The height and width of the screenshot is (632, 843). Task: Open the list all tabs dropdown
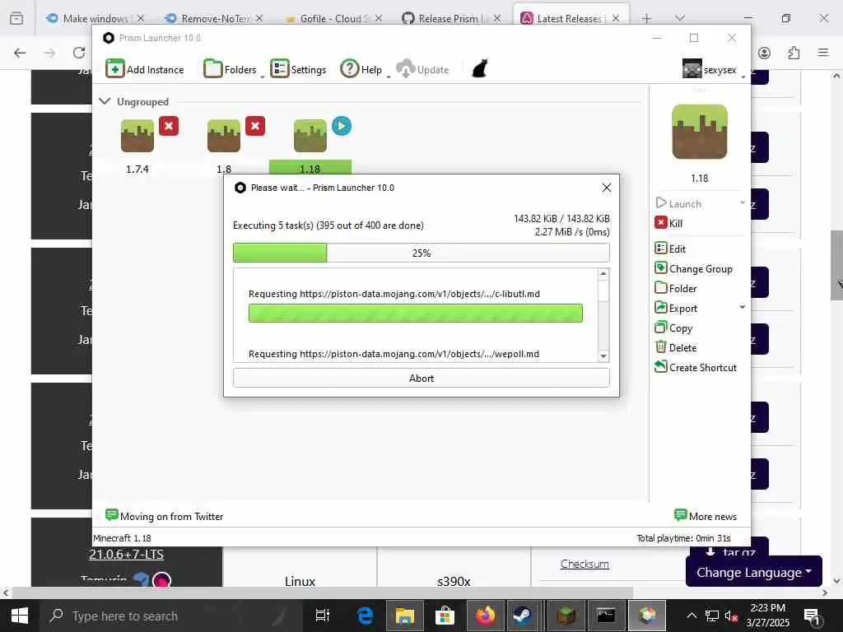[x=680, y=18]
